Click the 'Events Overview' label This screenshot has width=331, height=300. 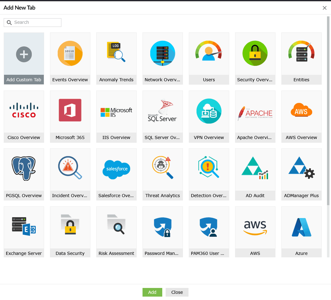click(70, 80)
